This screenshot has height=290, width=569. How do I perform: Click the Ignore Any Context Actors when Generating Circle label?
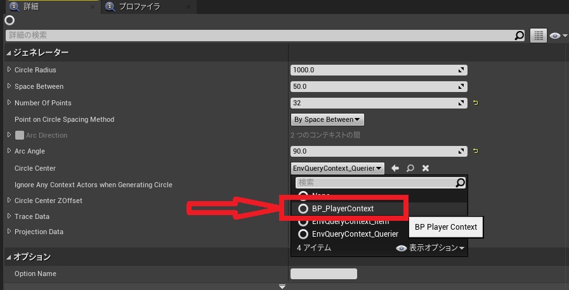click(x=93, y=185)
